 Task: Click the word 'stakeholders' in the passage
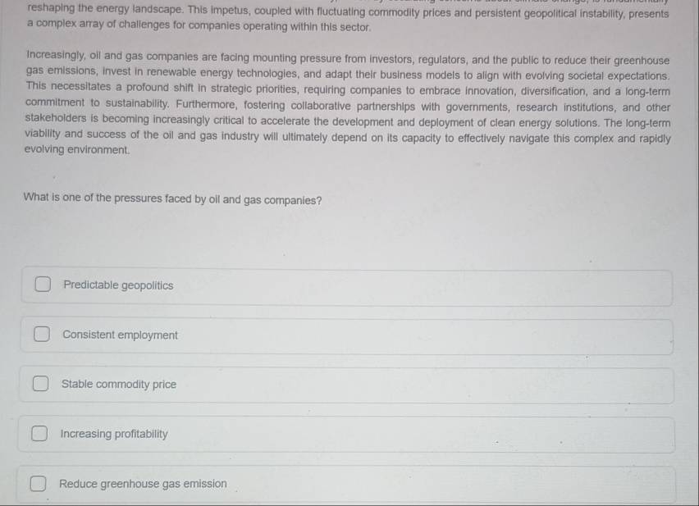(x=56, y=118)
